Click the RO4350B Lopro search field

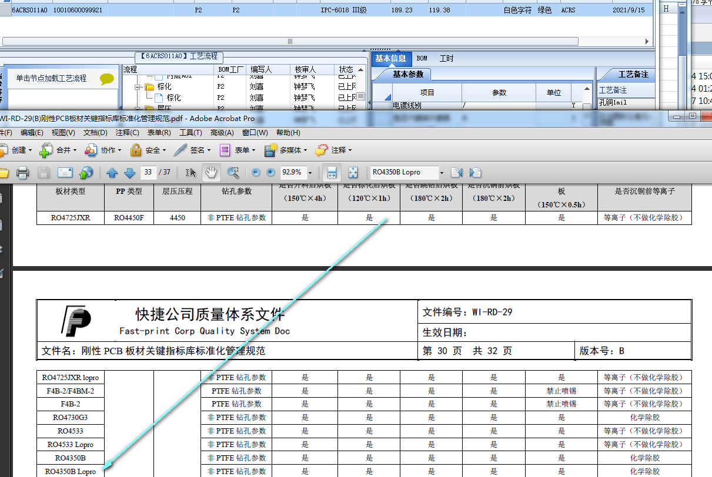pyautogui.click(x=403, y=172)
